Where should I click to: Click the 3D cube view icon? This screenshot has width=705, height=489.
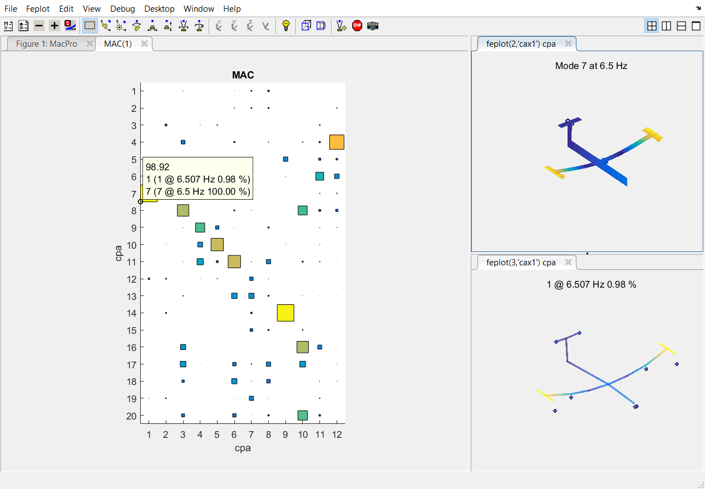click(305, 26)
